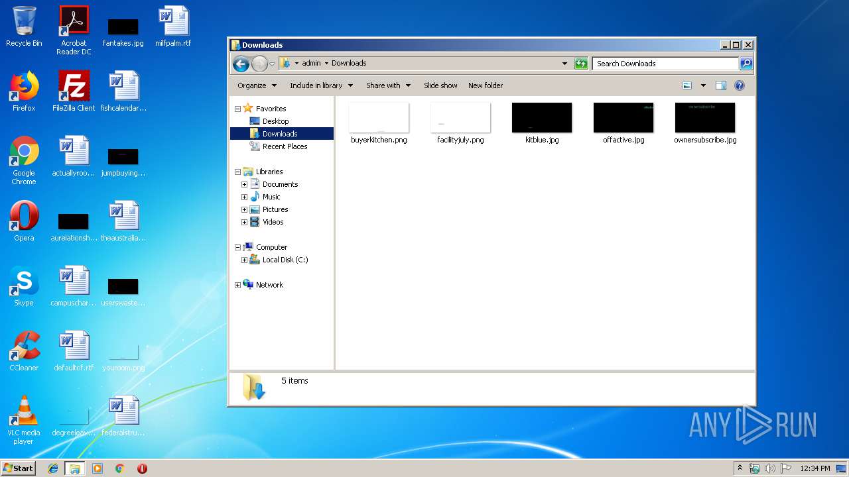Click the search magnifier icon
849x477 pixels.
(x=746, y=64)
